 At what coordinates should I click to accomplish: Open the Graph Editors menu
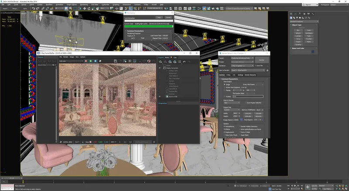click(x=72, y=4)
